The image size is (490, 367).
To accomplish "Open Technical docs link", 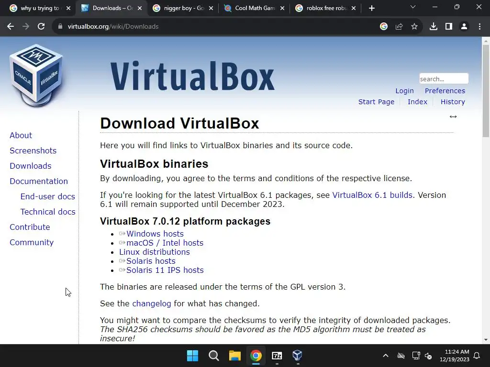I will pos(48,212).
